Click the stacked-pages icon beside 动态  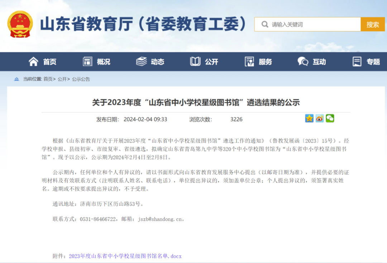pos(141,61)
